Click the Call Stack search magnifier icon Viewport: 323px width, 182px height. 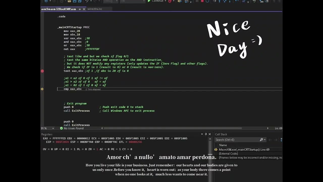(261, 140)
